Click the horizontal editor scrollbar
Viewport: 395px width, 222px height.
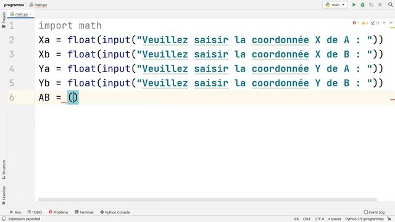(207, 200)
